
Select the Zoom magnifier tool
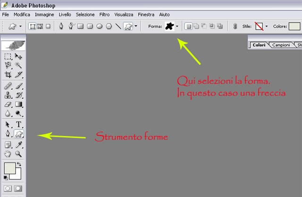pyautogui.click(x=19, y=154)
